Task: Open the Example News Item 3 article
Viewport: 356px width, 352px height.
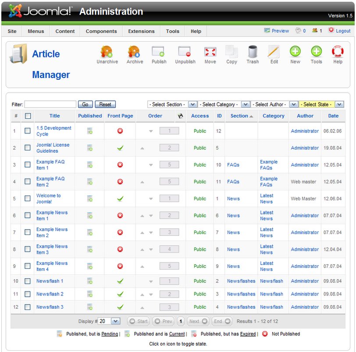Action: 52,249
